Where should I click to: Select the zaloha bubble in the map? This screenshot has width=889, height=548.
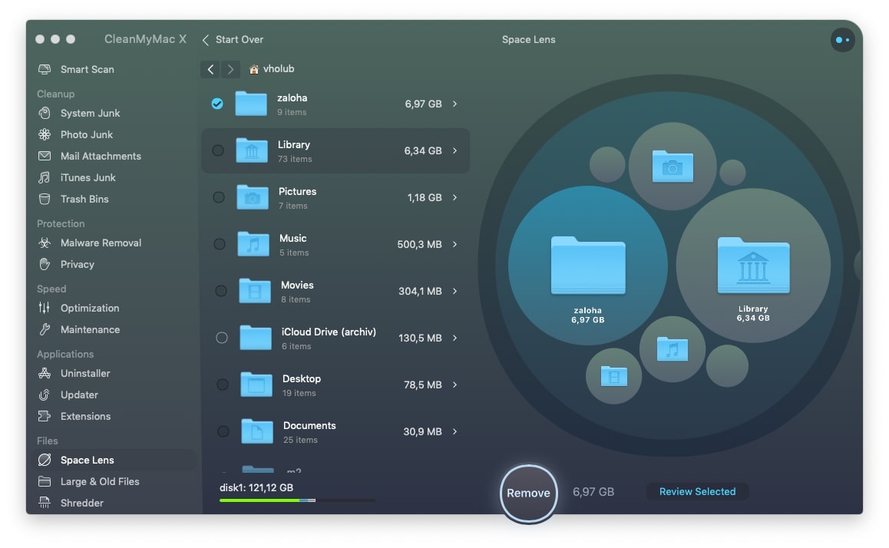(588, 266)
